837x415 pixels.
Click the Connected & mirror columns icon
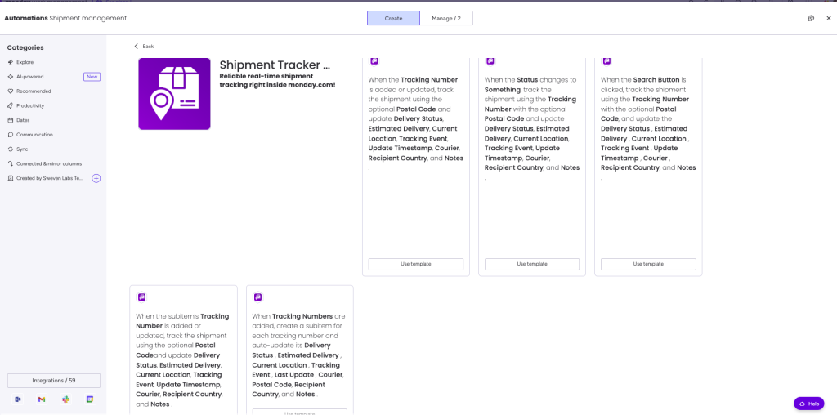11,163
